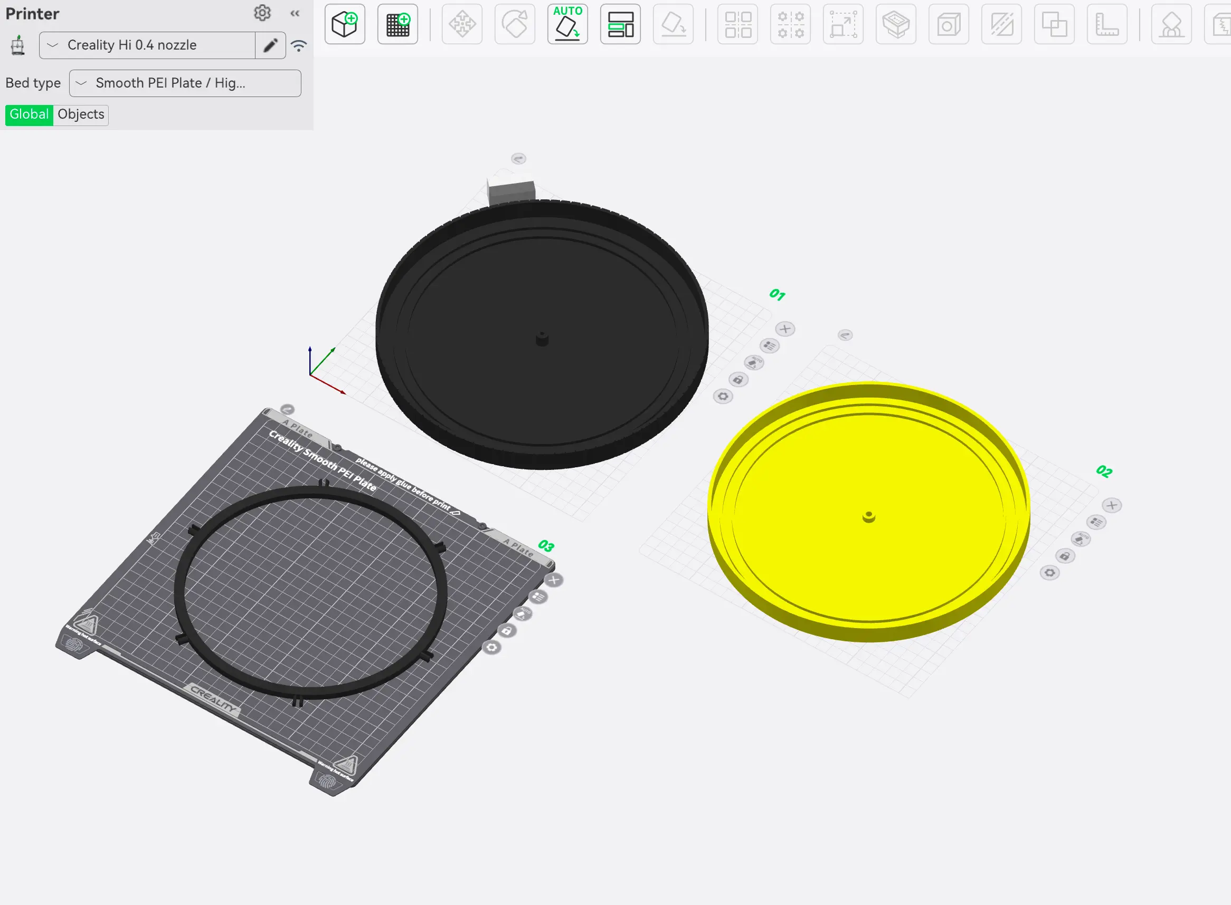The image size is (1231, 905).
Task: Select the Lay on Face tool
Action: point(674,24)
